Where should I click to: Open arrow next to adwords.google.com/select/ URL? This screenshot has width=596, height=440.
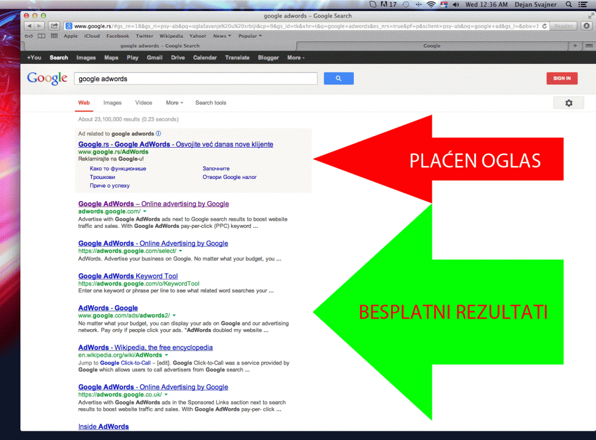(180, 251)
